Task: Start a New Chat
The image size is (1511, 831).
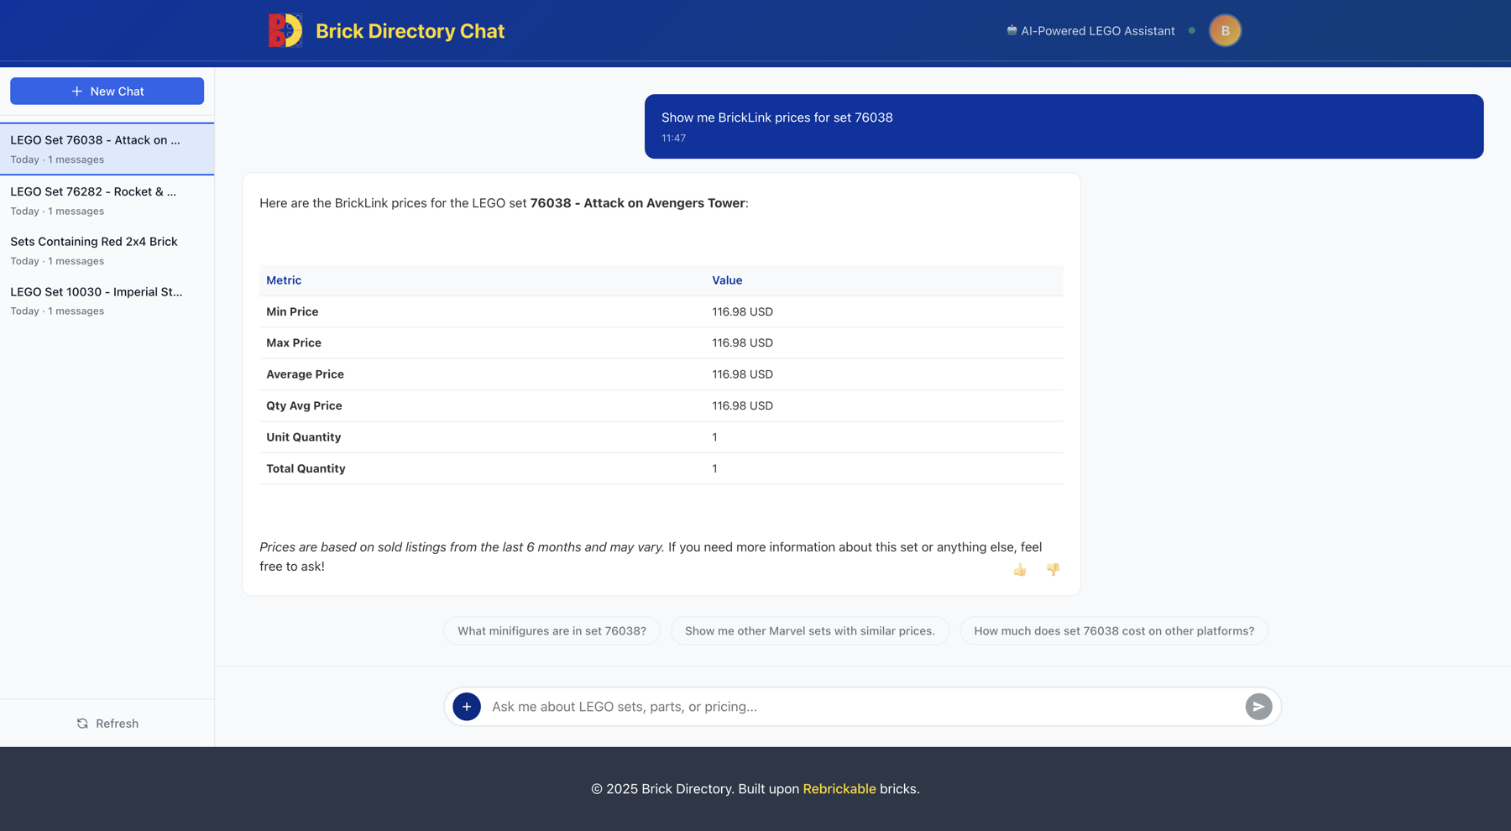Action: 107,91
